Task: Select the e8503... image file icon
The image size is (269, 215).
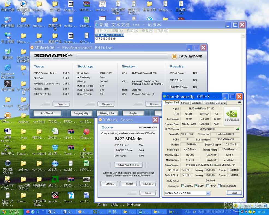Action: tap(86, 166)
